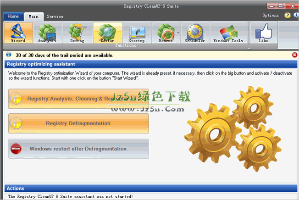
Task: Launch the Wizard tool
Action: 18,33
